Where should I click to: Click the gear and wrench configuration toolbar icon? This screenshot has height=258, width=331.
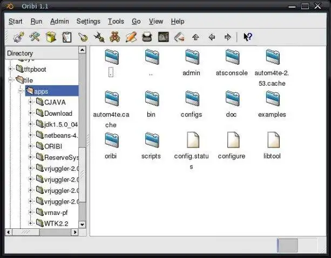coord(18,37)
